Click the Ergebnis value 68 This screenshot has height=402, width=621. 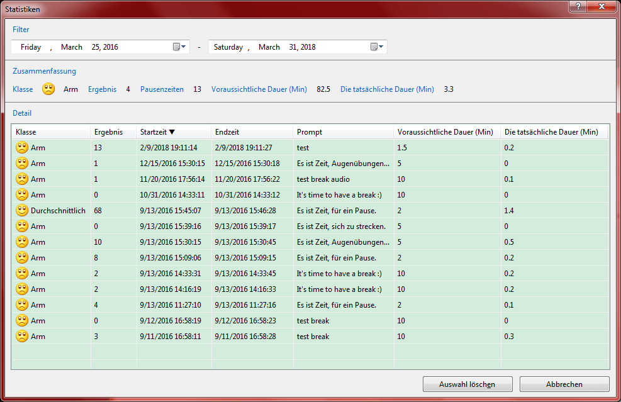[98, 210]
